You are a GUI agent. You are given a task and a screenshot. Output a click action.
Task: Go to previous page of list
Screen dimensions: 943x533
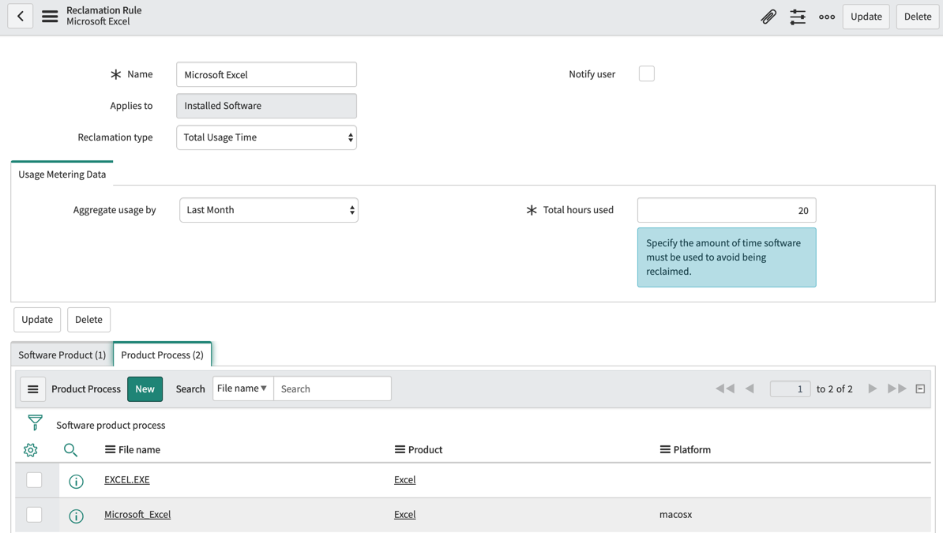pyautogui.click(x=750, y=388)
